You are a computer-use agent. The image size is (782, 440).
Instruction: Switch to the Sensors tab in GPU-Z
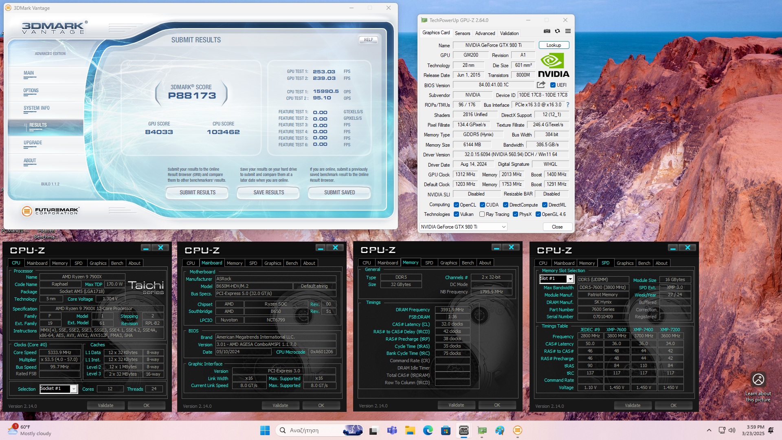point(462,33)
